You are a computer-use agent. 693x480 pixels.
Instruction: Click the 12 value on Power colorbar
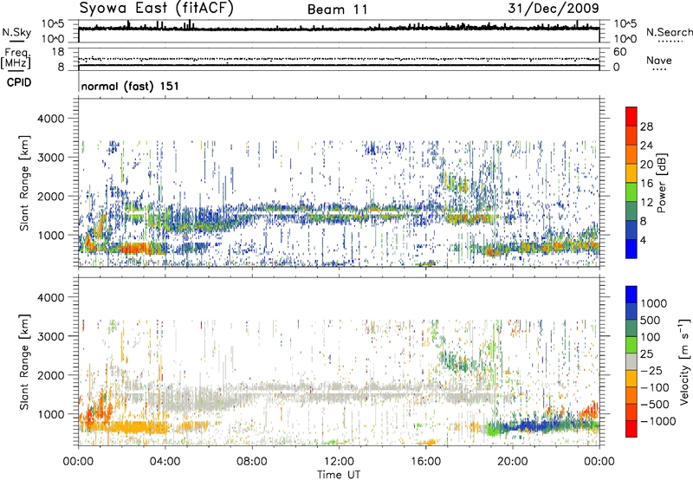[646, 203]
